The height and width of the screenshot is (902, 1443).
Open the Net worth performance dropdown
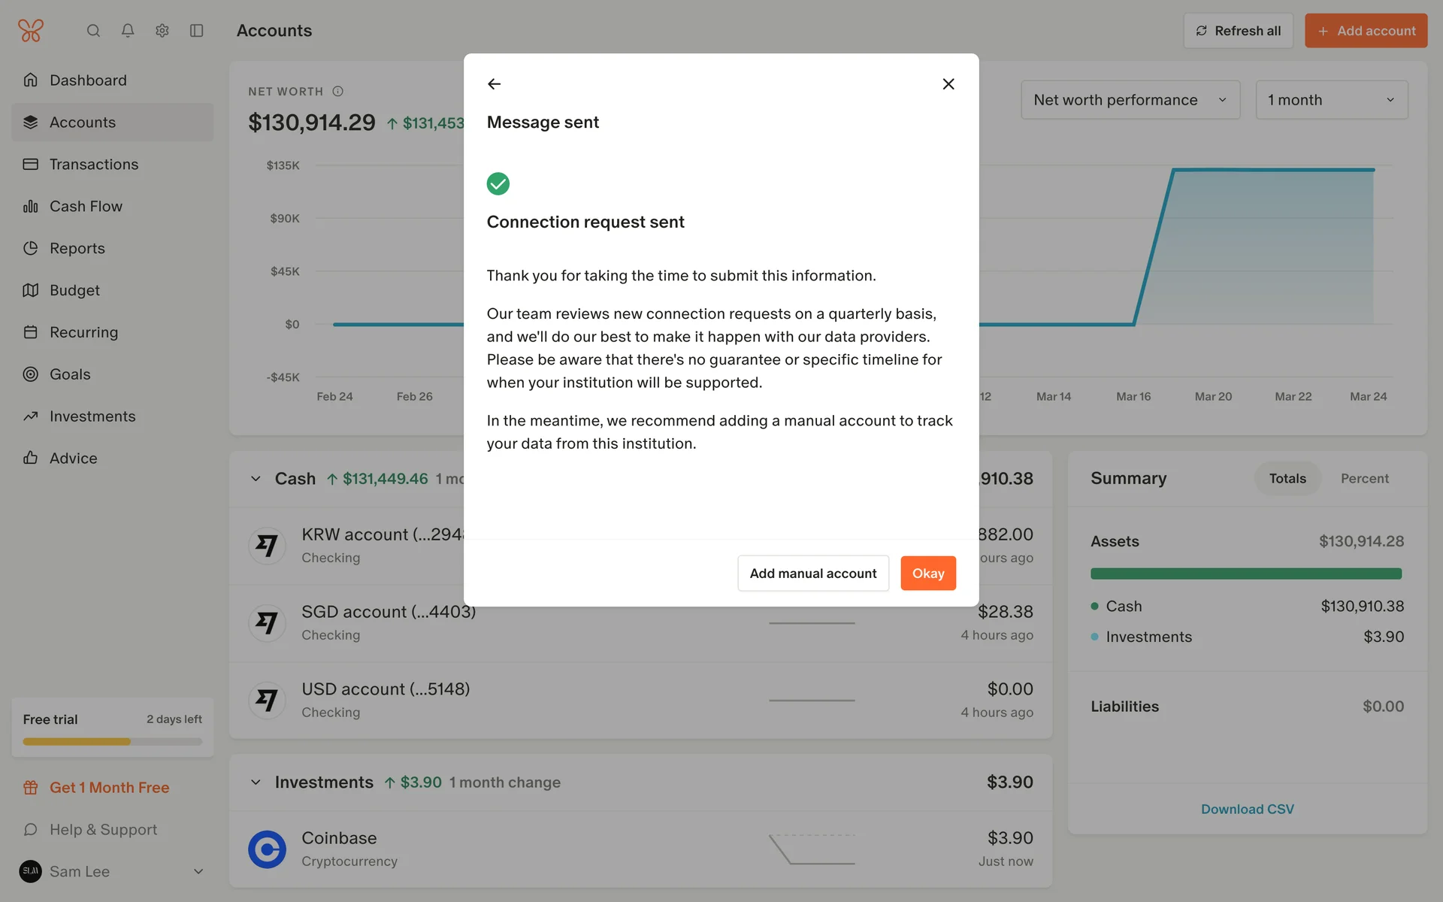click(1130, 100)
